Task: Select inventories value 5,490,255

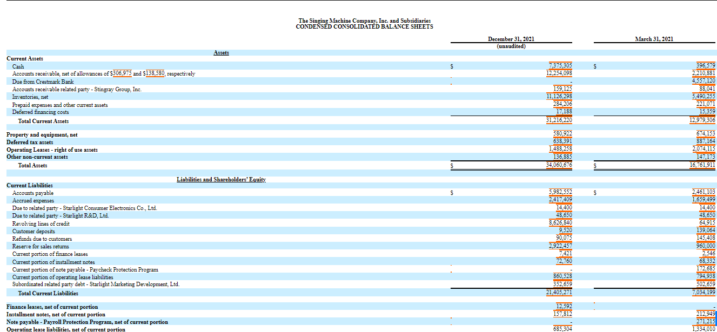Action: click(x=703, y=96)
